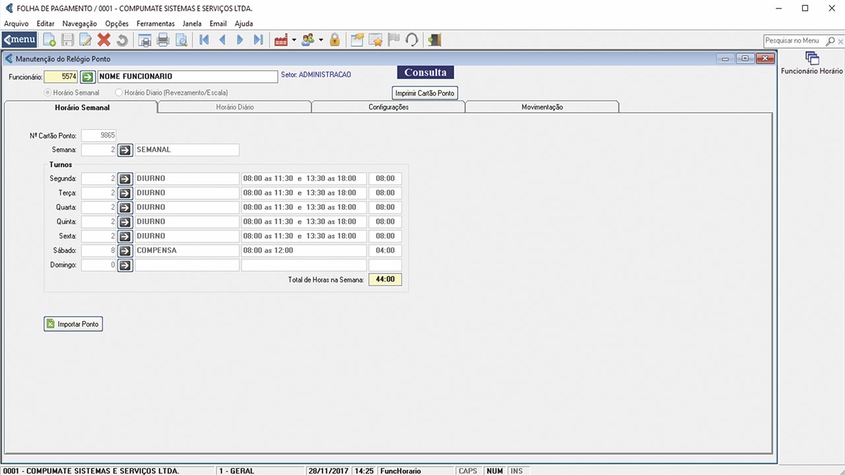Select the Horário Semanal radio button

click(48, 93)
